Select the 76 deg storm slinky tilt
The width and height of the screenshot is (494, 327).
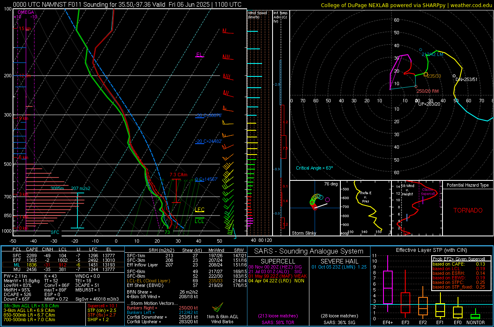click(x=331, y=184)
